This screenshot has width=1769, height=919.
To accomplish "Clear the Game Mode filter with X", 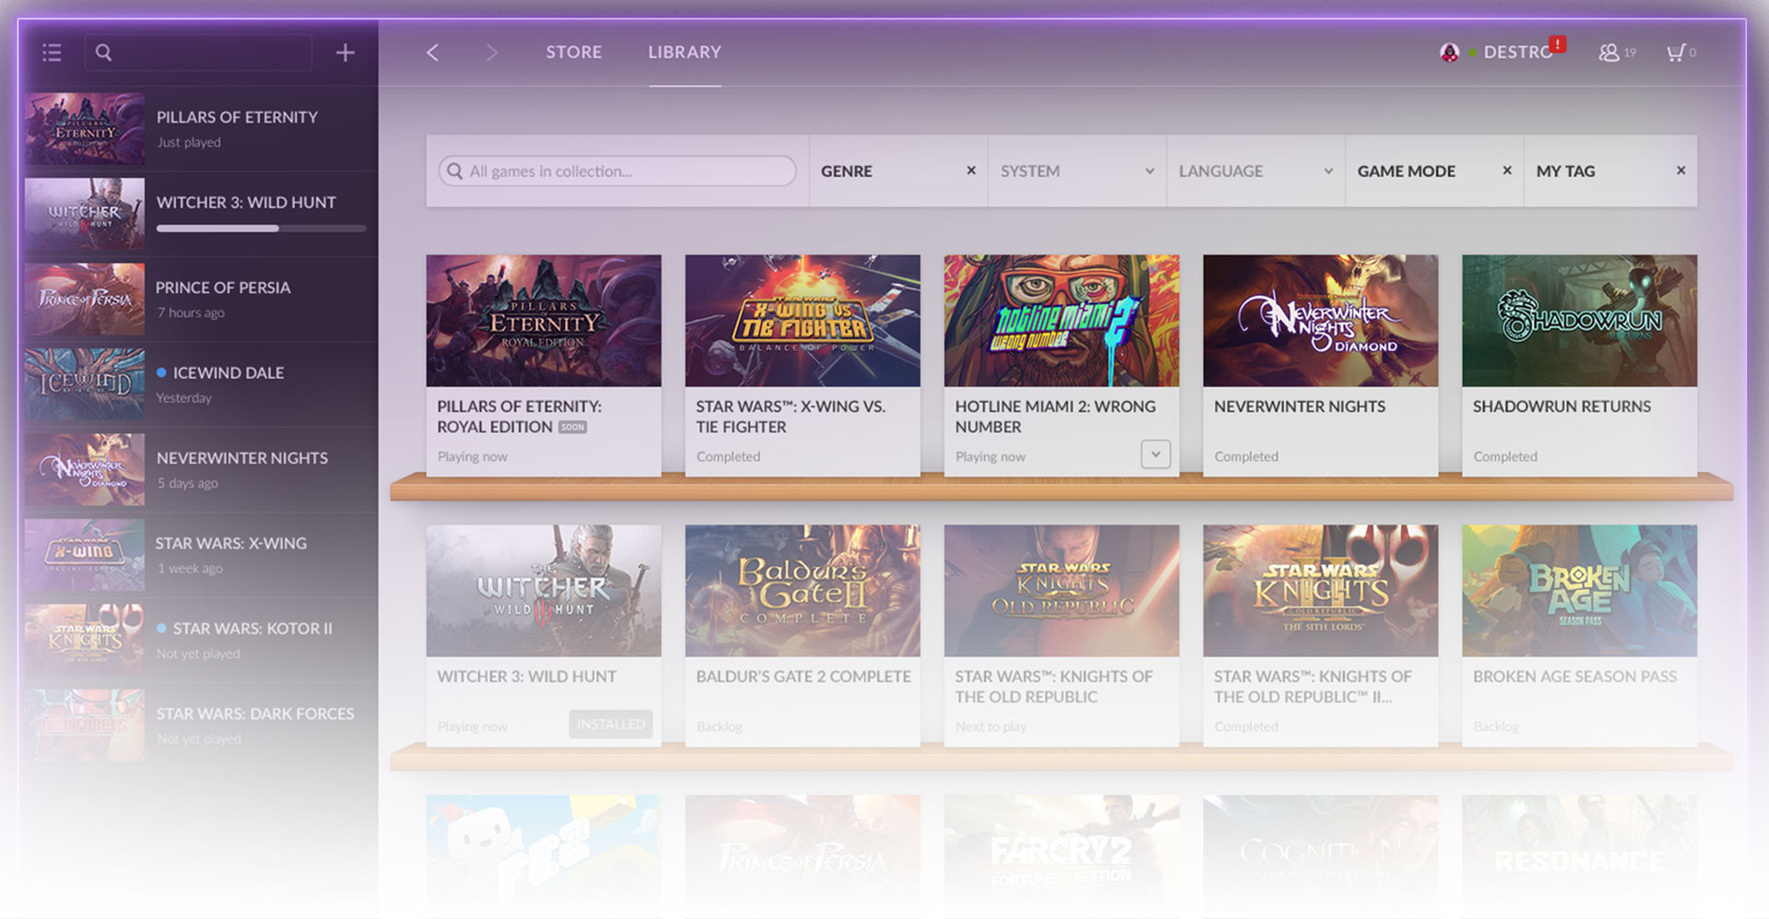I will click(x=1507, y=171).
